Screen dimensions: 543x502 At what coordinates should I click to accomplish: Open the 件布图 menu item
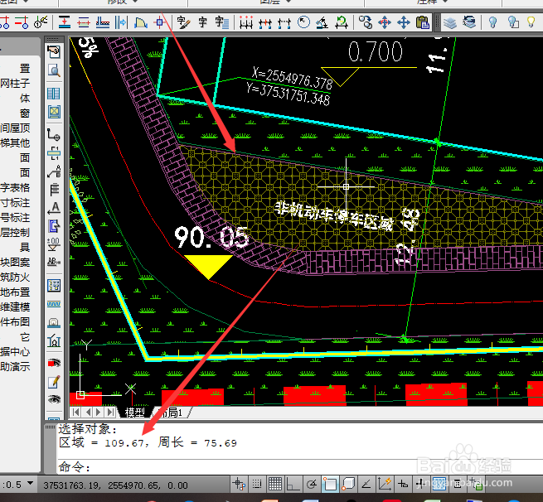[x=15, y=322]
